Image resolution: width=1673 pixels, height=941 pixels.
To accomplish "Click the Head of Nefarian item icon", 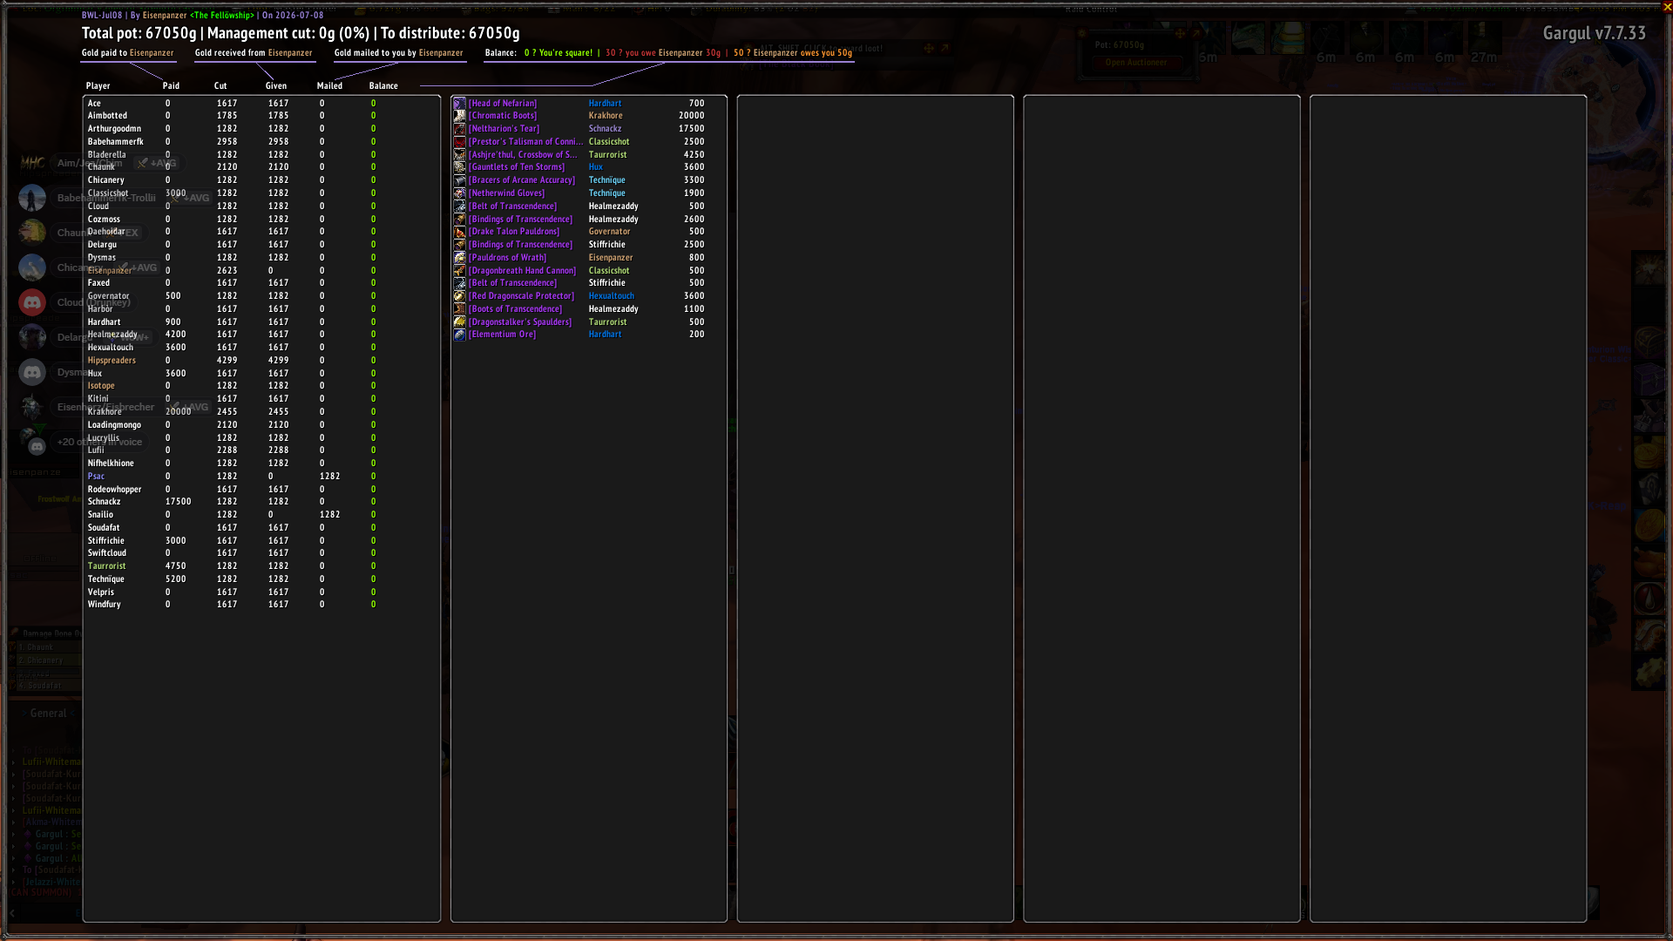I will (459, 103).
